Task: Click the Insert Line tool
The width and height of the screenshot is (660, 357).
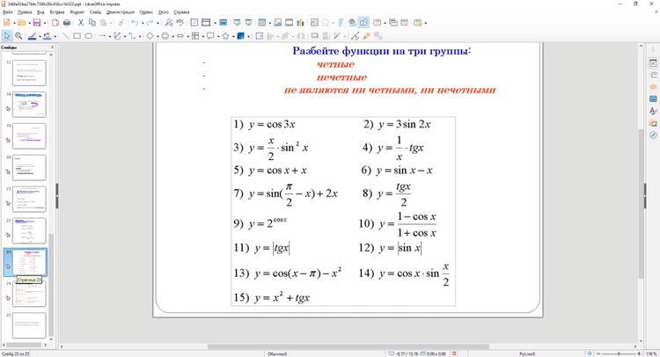Action: coord(65,36)
